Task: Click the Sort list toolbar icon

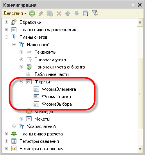Action: click(86, 13)
